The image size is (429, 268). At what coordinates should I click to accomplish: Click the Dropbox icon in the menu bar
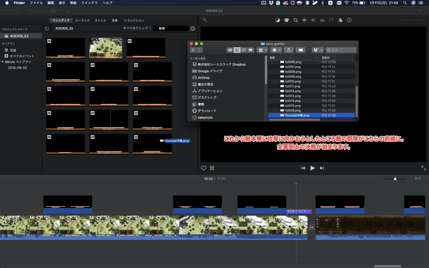click(x=271, y=3)
